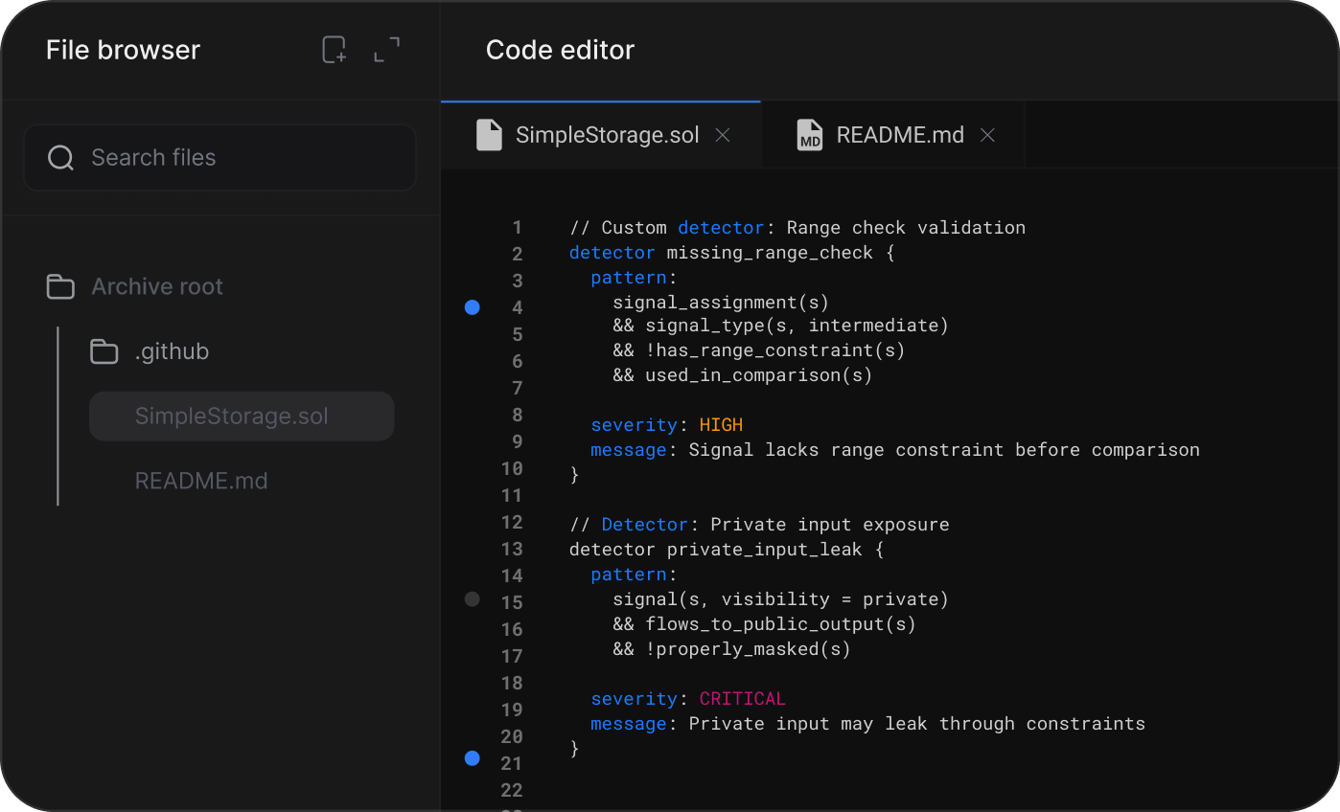Toggle the breakpoint on line 21
The image size is (1340, 812).
tap(472, 758)
